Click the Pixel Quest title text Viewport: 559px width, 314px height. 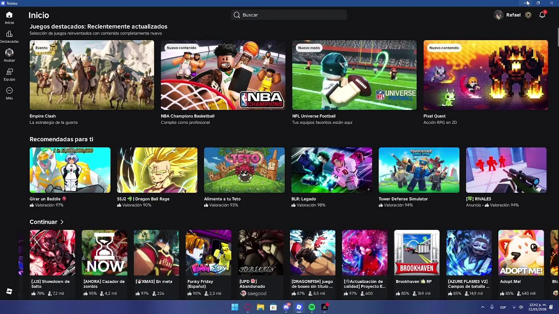click(x=435, y=116)
